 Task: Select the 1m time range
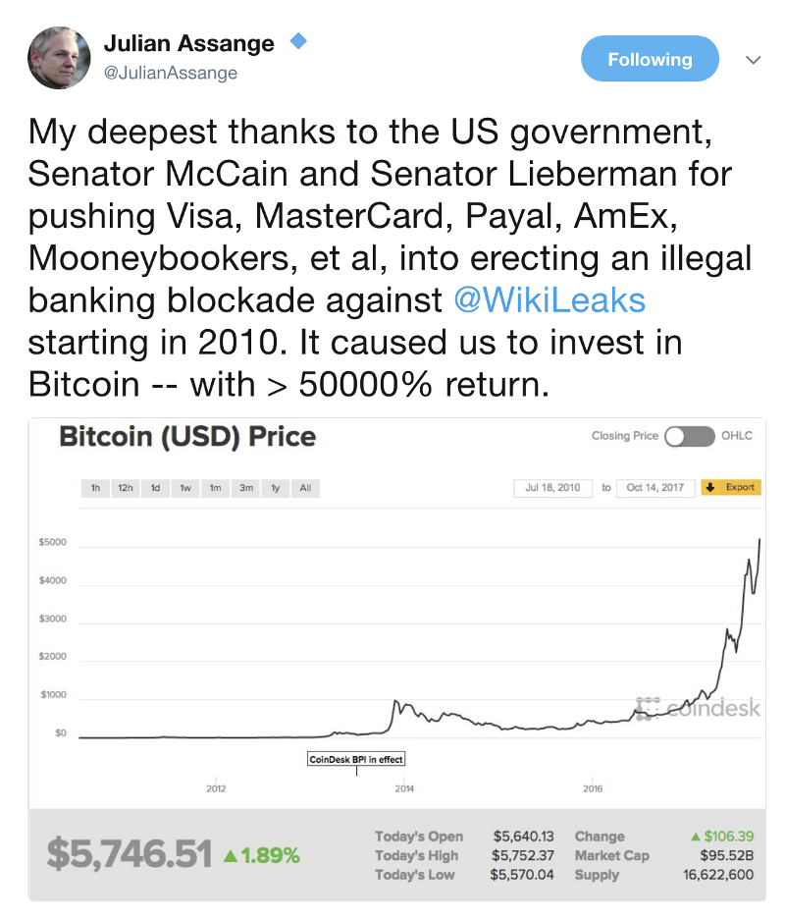215,488
